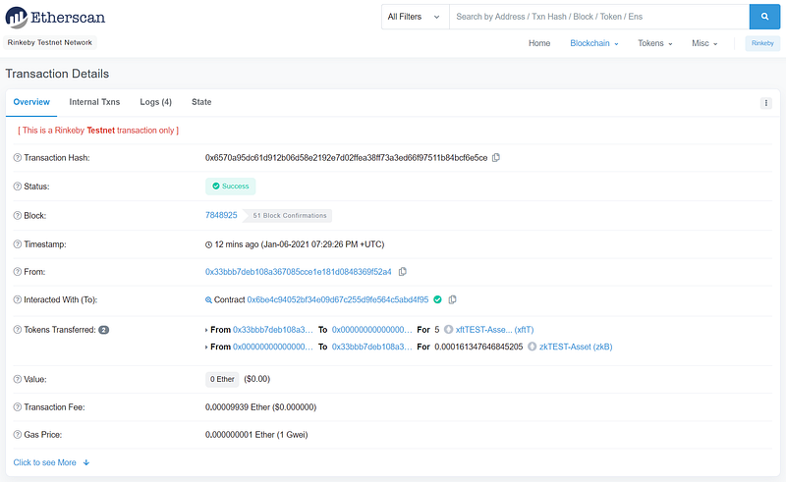This screenshot has height=482, width=786.
Task: Click the Success status badge
Action: point(231,187)
